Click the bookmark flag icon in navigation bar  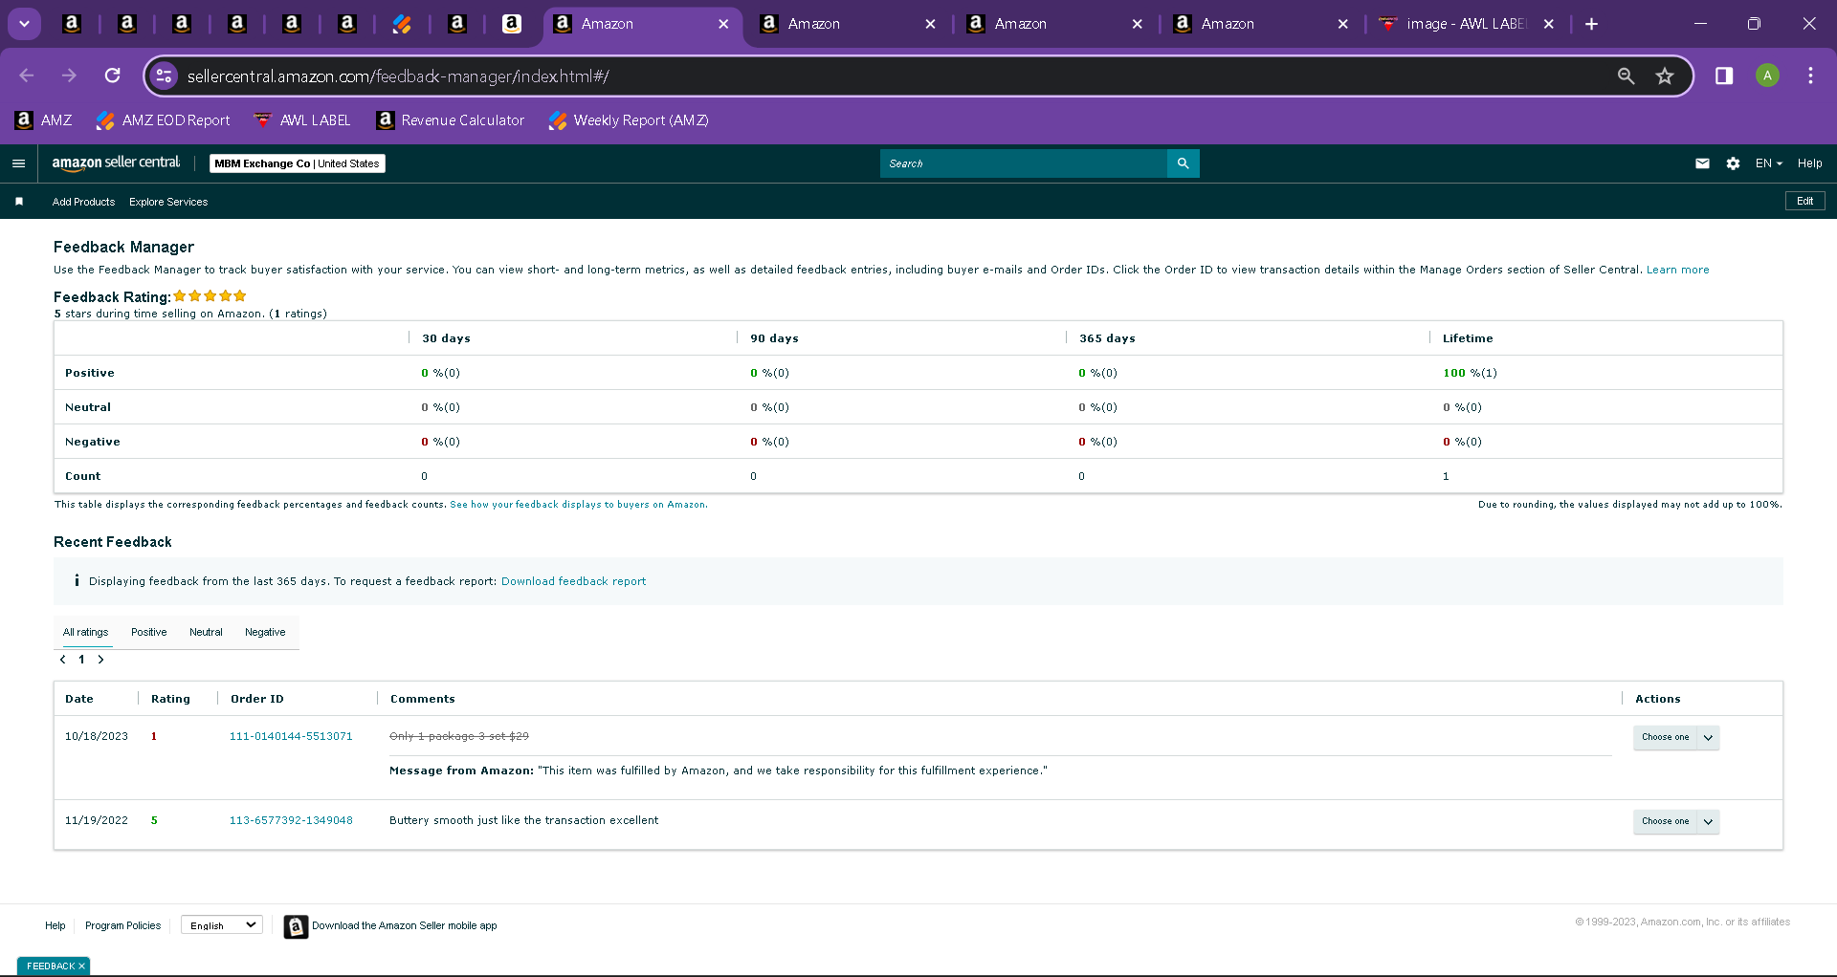19,202
